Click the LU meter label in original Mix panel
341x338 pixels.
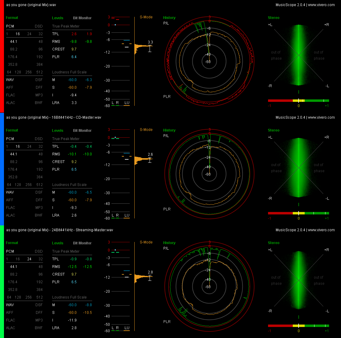coord(127,103)
